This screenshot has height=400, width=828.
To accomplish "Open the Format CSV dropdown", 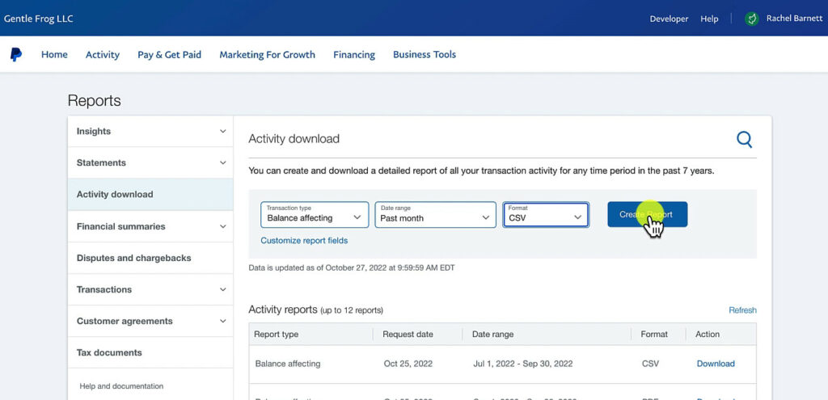I will pos(546,214).
